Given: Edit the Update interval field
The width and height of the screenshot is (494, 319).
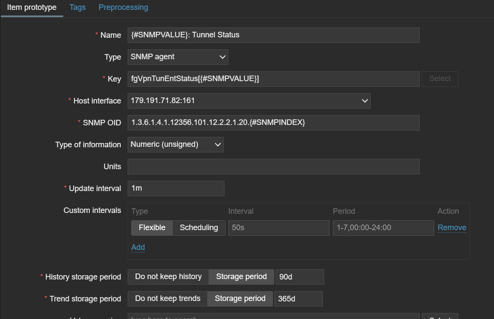Looking at the screenshot, I should (x=176, y=188).
